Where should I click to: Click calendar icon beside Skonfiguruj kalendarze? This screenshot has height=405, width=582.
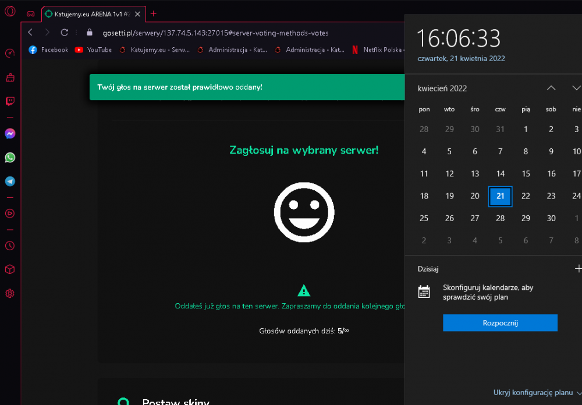pyautogui.click(x=424, y=292)
